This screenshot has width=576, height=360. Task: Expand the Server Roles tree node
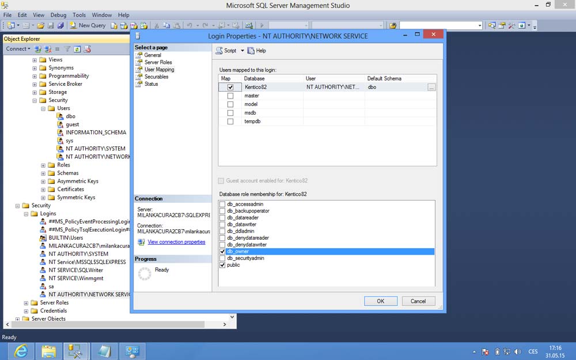pyautogui.click(x=26, y=303)
